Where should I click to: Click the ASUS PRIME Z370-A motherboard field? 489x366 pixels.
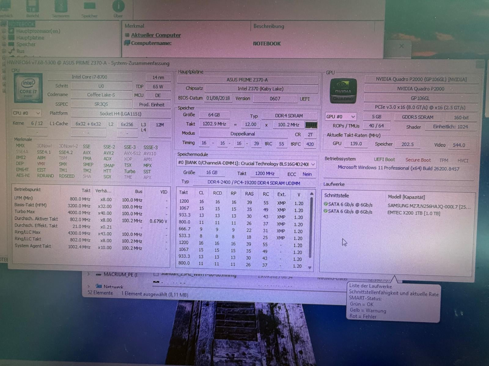click(x=247, y=80)
